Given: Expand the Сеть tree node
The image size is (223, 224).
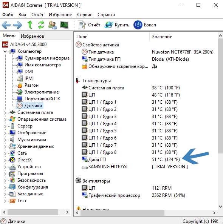Looking at the screenshot, I should [x=5, y=153].
